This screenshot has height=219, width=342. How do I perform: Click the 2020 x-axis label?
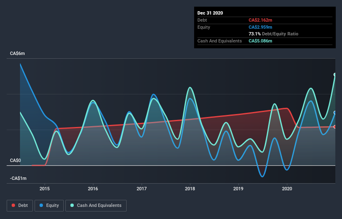[x=287, y=189]
